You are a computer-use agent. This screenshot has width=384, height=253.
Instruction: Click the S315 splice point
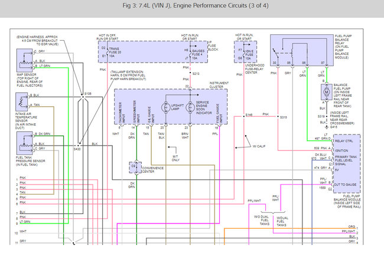tap(278, 116)
